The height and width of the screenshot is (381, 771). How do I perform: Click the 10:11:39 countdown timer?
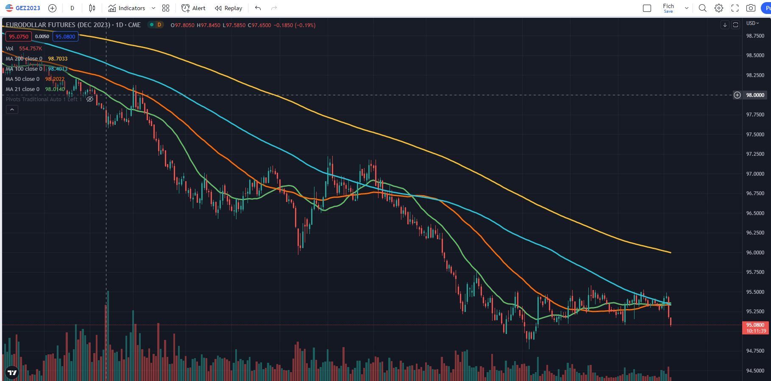tap(756, 331)
